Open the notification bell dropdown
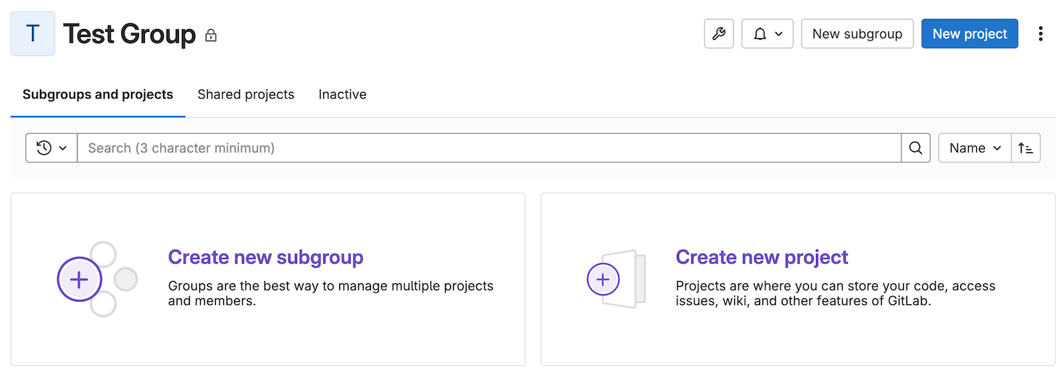 tap(767, 34)
